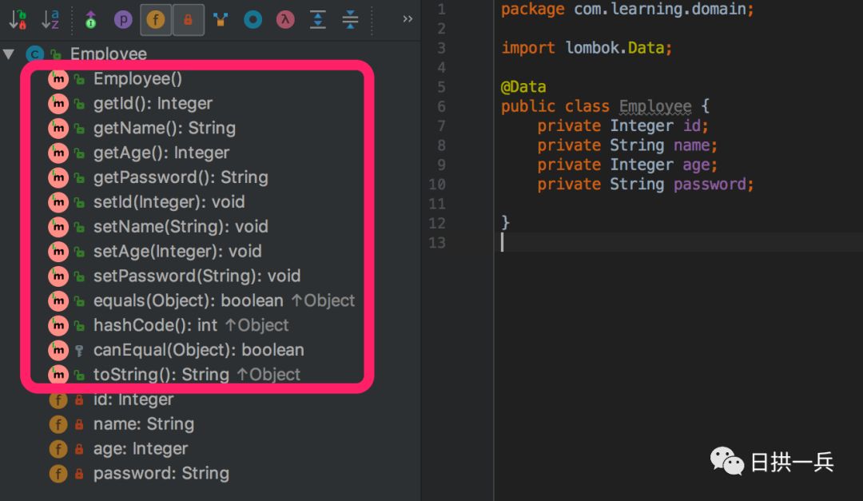Collapse the Employee class node

[x=8, y=54]
